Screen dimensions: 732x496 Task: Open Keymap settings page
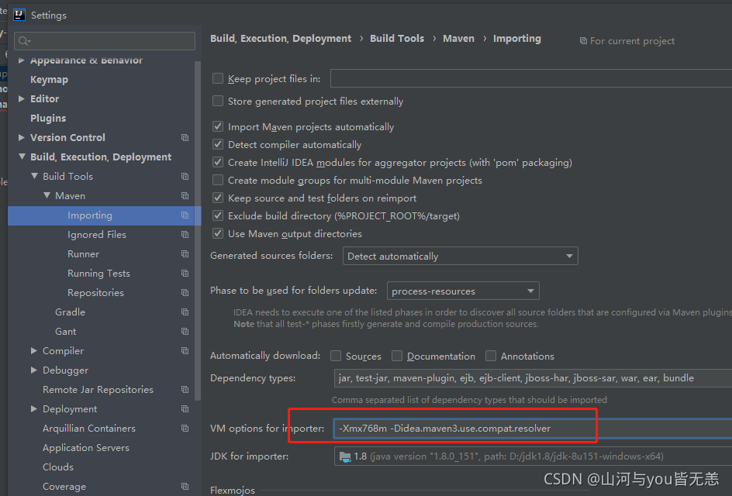tap(49, 80)
